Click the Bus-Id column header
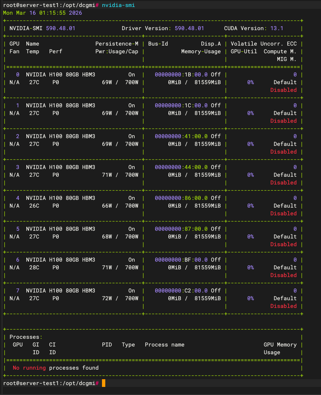Viewport: 321px width, 395px height. 158,44
